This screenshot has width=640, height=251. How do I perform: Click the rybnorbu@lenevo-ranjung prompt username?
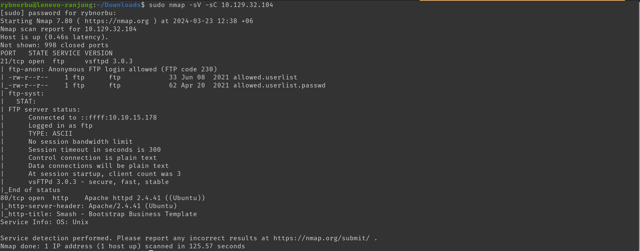click(x=47, y=5)
